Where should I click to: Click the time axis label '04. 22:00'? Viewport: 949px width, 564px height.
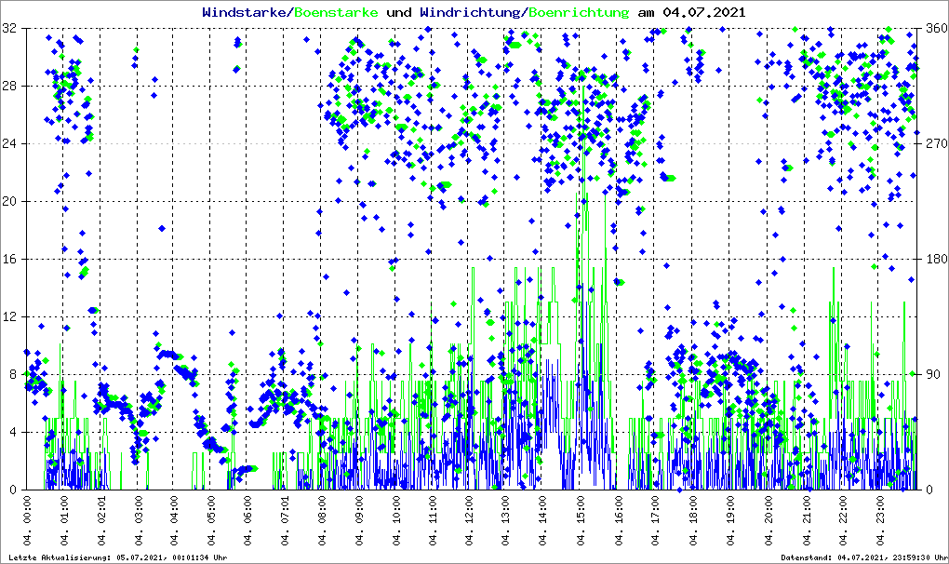coord(843,520)
